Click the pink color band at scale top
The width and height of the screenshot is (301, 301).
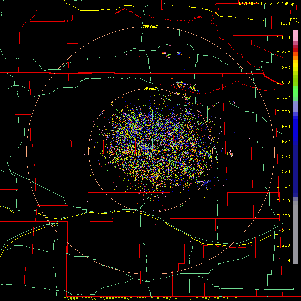click(295, 36)
